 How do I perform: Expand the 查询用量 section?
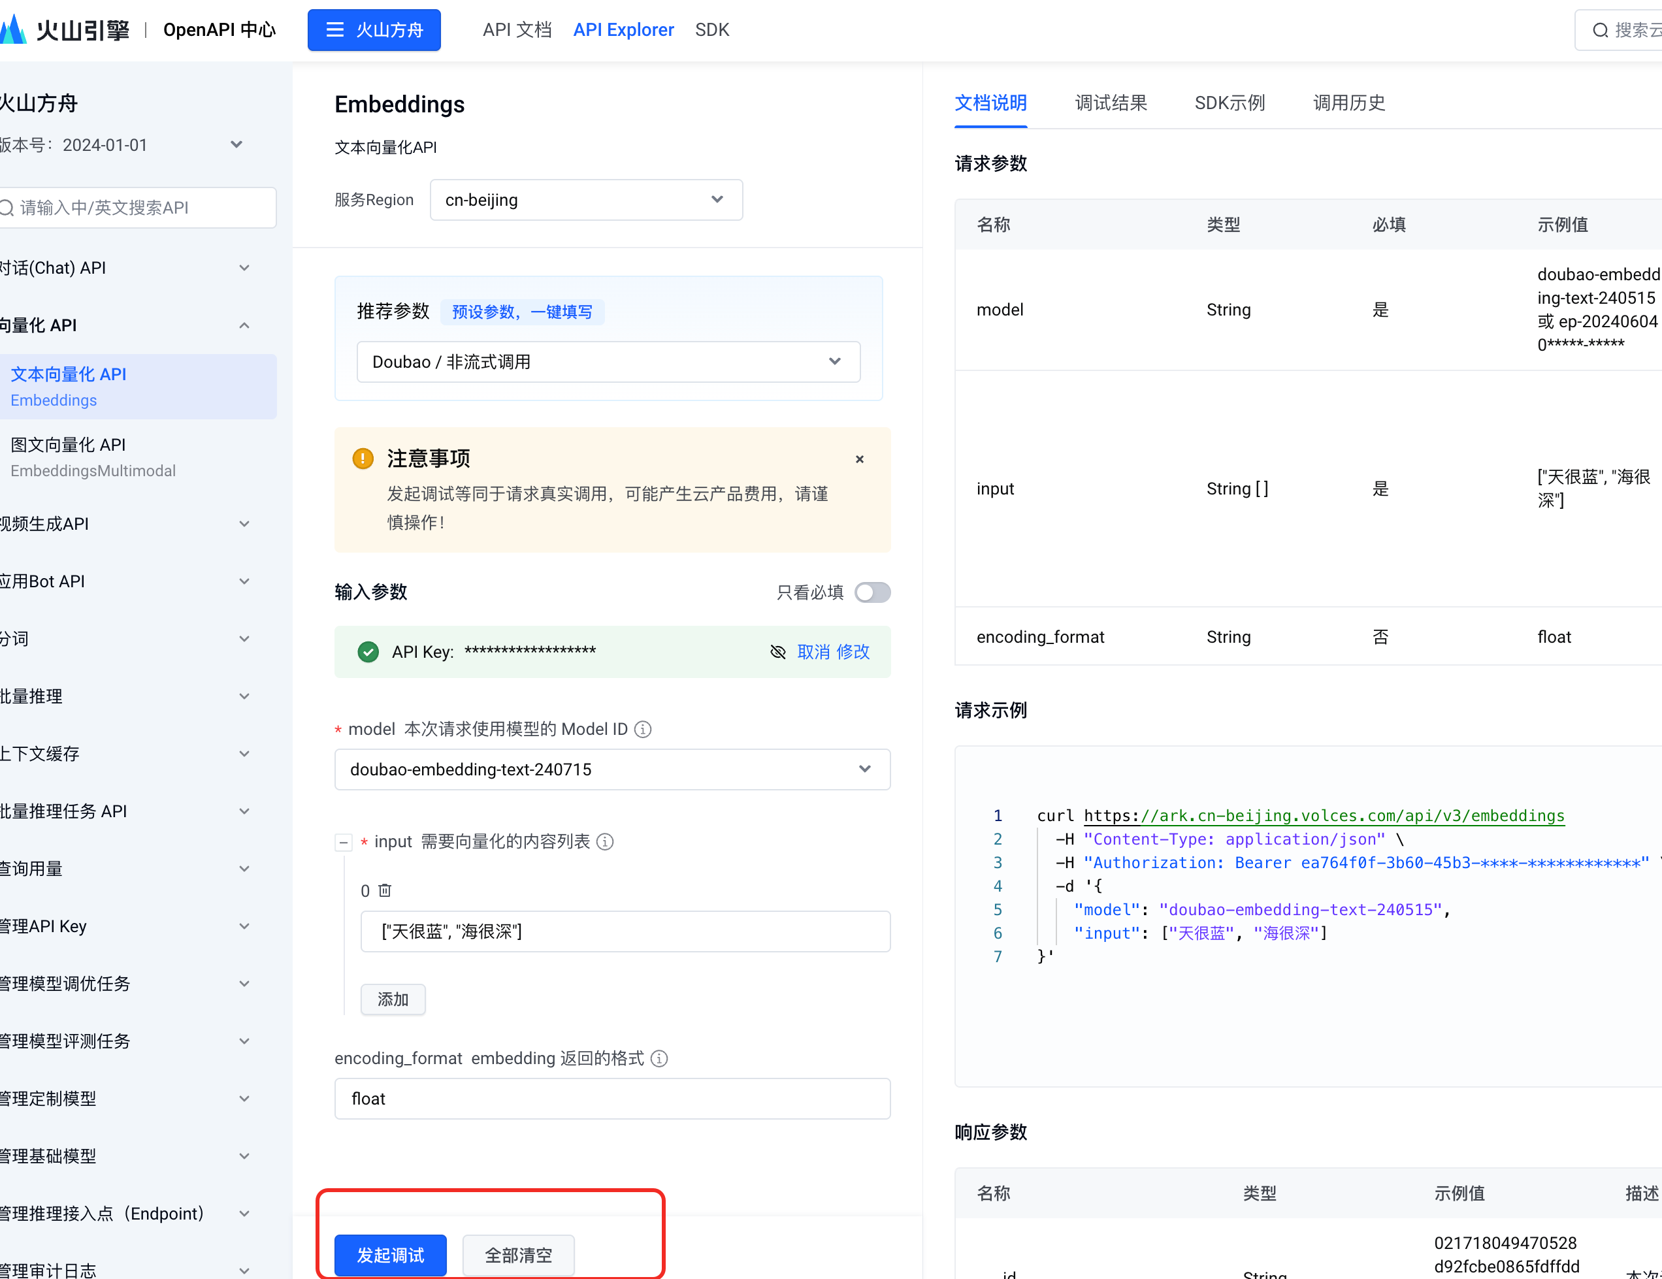click(244, 868)
